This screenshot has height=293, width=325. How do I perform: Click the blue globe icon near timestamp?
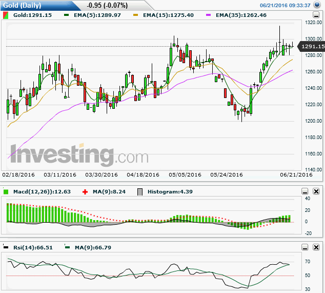[317, 4]
